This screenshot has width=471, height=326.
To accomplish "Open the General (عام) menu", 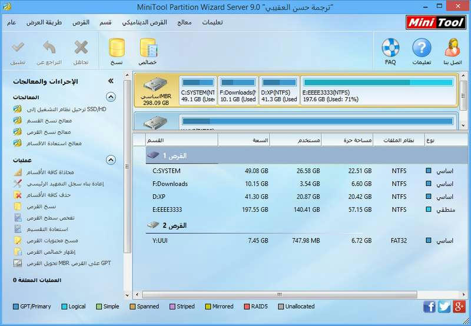I will tap(12, 22).
